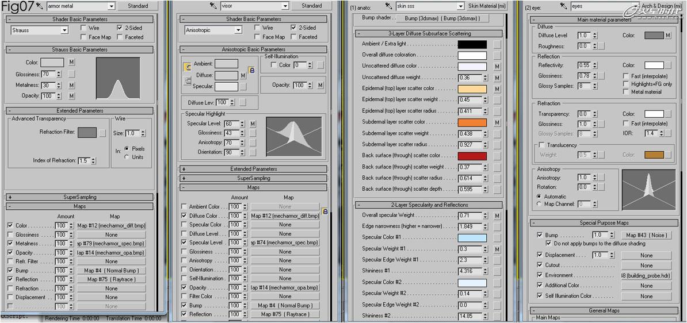Viewport: 687px width, 323px height.
Task: Toggle the Diffuse-Specular lock button in visor panel
Action: [187, 80]
